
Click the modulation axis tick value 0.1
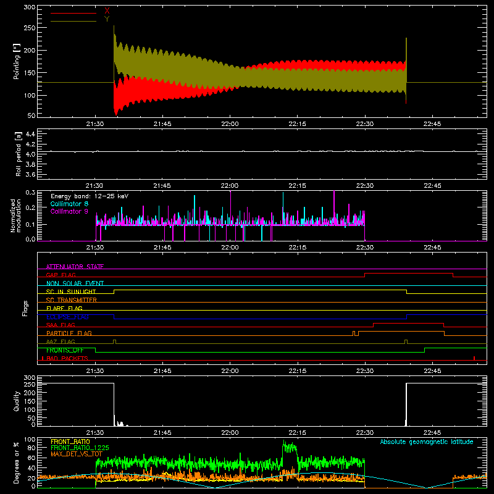pos(30,224)
